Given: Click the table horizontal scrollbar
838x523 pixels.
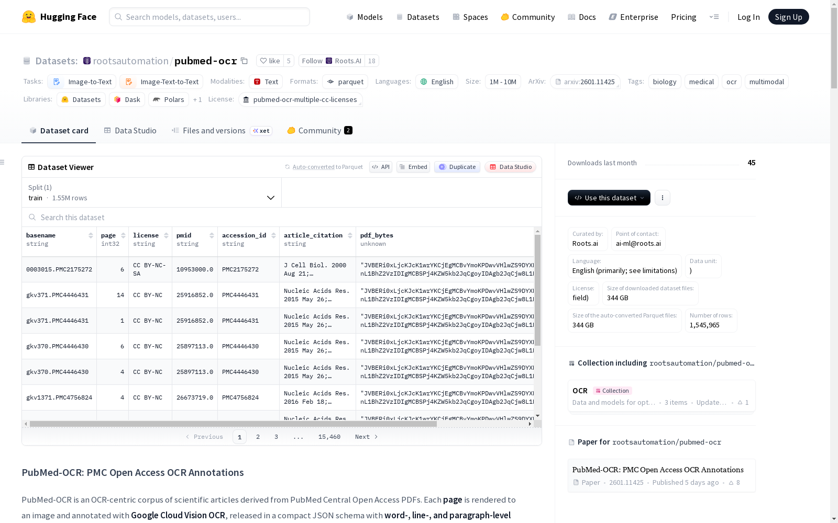Looking at the screenshot, I should coord(233,424).
